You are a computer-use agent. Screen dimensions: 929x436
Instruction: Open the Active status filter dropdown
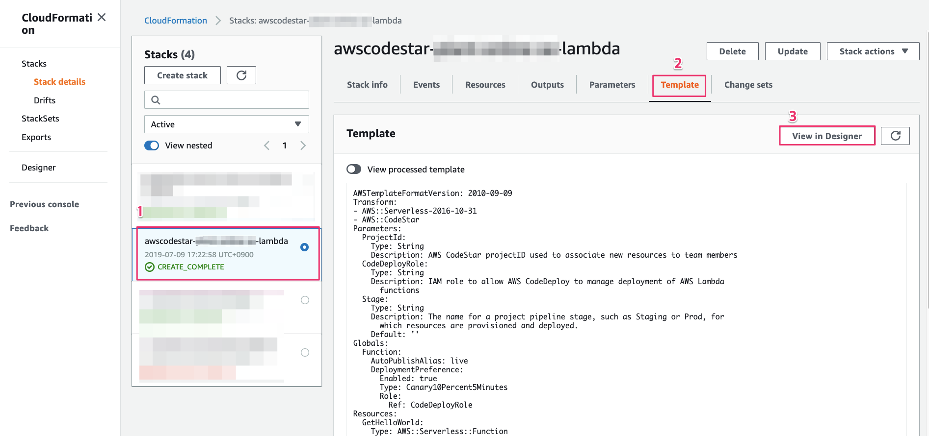tap(227, 124)
